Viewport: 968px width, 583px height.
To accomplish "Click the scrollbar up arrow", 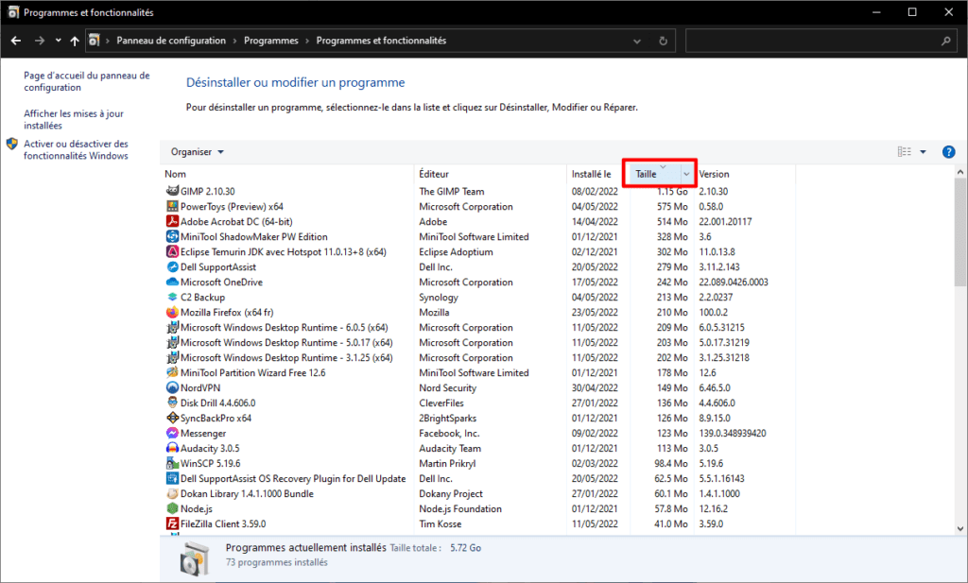I will click(x=960, y=172).
